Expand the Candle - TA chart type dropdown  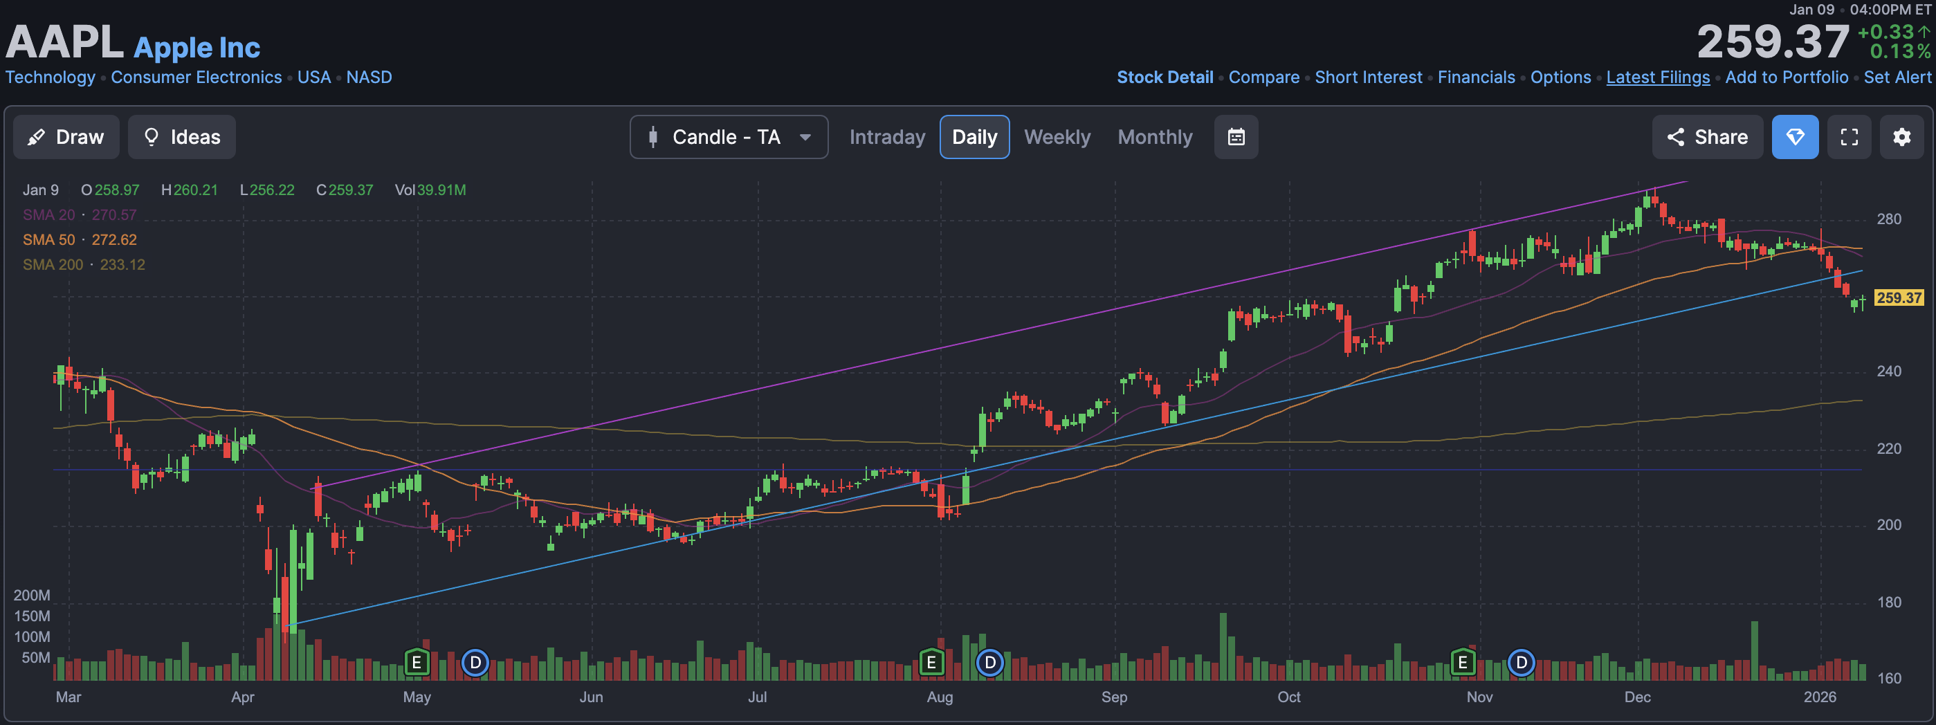click(729, 137)
